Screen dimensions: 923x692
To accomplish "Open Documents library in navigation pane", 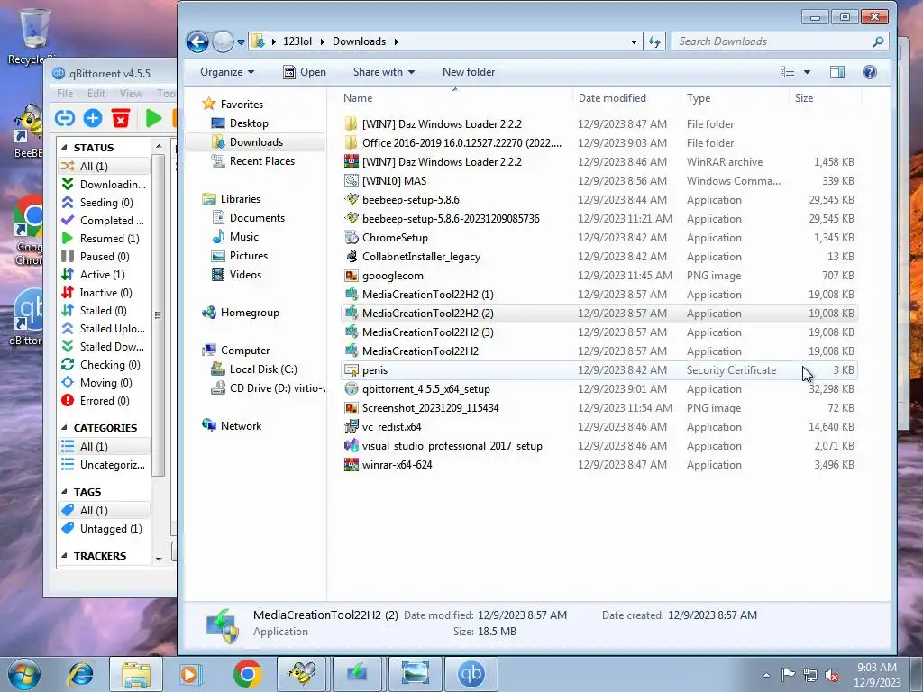I will tap(257, 218).
